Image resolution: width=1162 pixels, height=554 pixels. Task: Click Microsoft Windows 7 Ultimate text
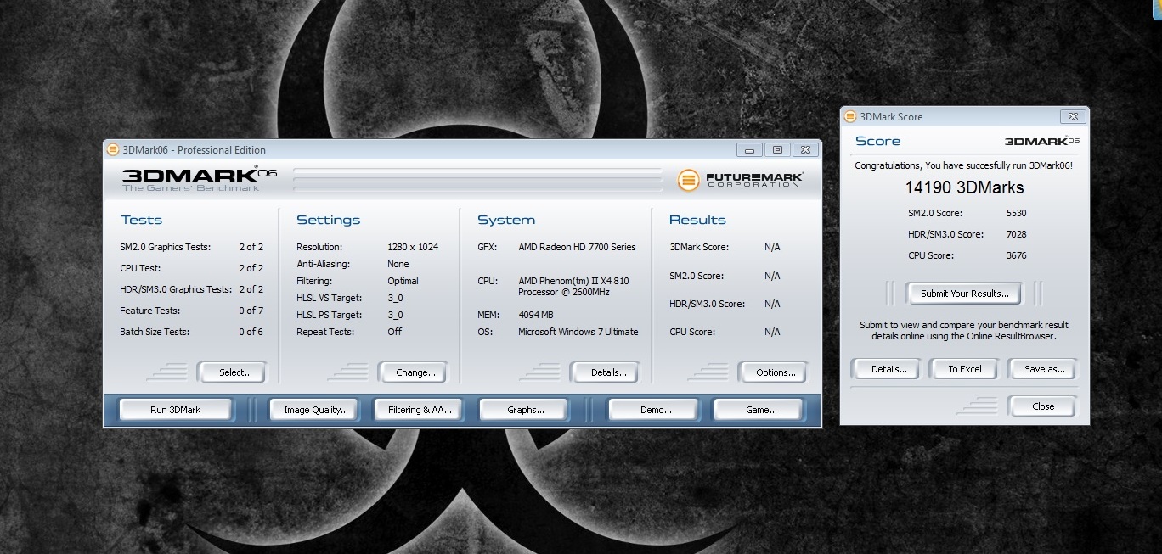578,332
